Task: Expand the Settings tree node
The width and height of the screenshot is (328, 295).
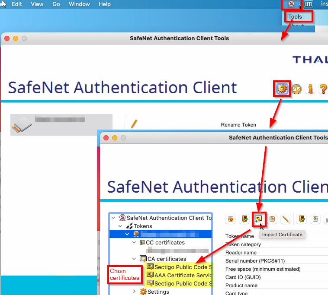Action: pos(134,291)
